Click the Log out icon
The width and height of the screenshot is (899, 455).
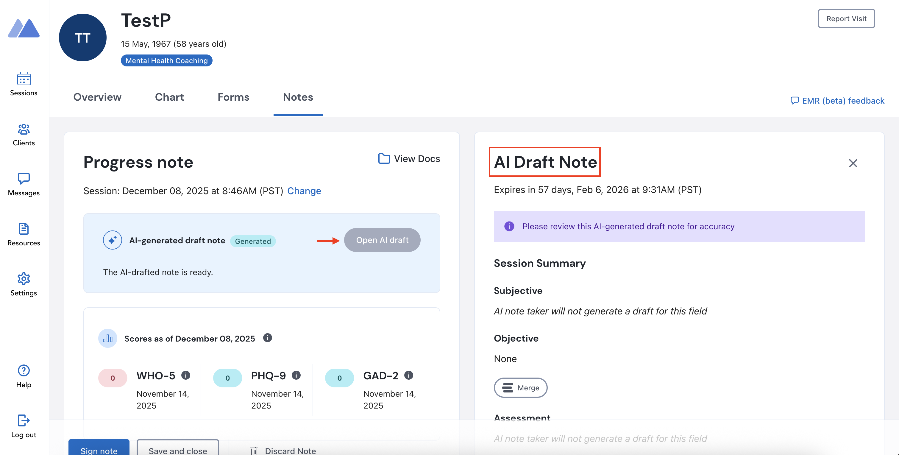24,420
